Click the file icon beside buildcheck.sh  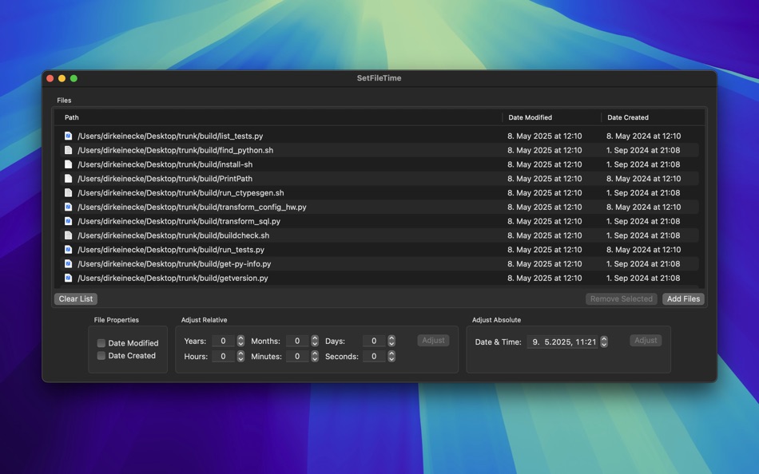[67, 235]
